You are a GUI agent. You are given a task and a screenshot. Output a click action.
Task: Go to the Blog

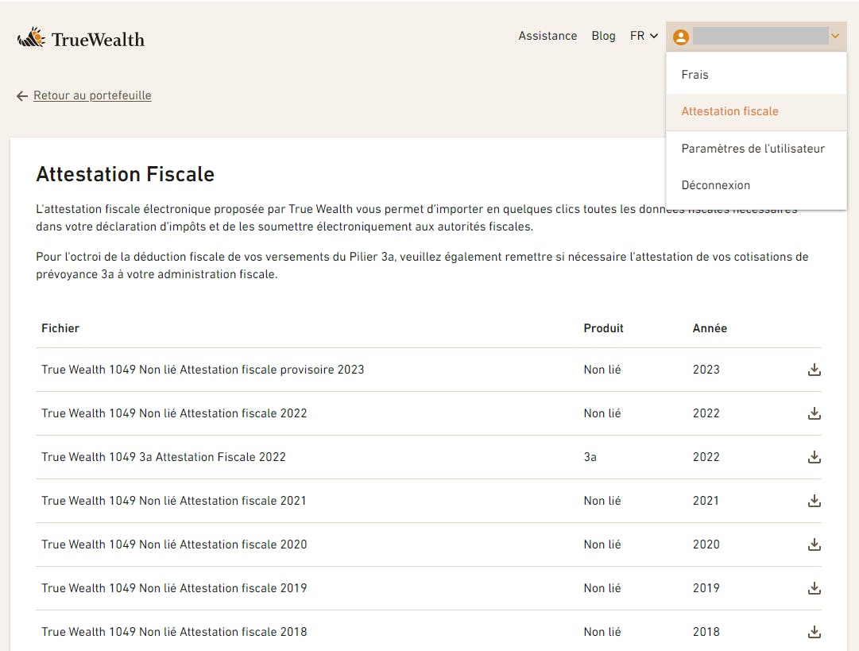point(603,37)
